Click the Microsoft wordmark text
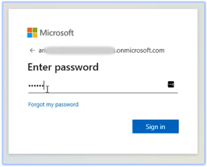 click(x=57, y=33)
